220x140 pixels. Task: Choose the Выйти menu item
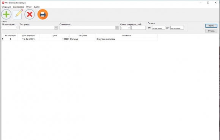click(36, 7)
